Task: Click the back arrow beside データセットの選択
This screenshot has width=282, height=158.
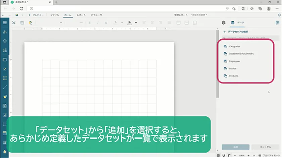Action: (224, 32)
